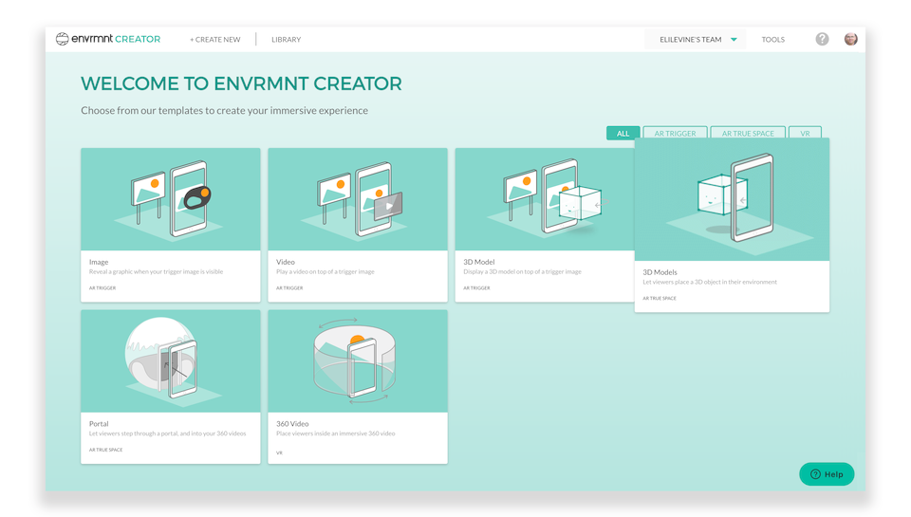Viewport: 911px width, 517px height.
Task: Click the '3D Model' card title
Action: click(478, 262)
